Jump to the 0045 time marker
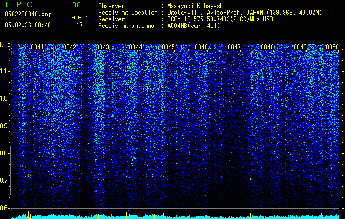This screenshot has height=219, width=345. [x=168, y=47]
